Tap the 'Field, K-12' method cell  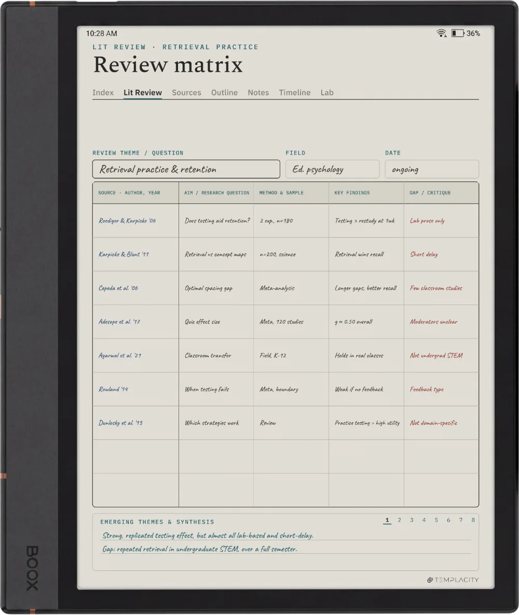click(291, 355)
